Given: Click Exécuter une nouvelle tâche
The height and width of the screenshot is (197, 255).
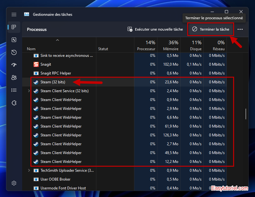Looking at the screenshot, I should click(155, 29).
